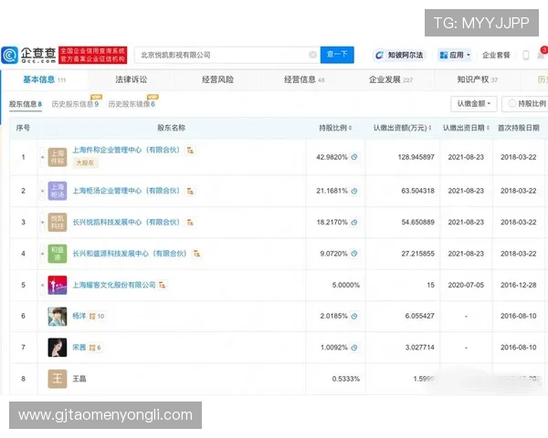The image size is (548, 438).
Task: Click the 宋茜 profile photo thumbnail
Action: (58, 348)
